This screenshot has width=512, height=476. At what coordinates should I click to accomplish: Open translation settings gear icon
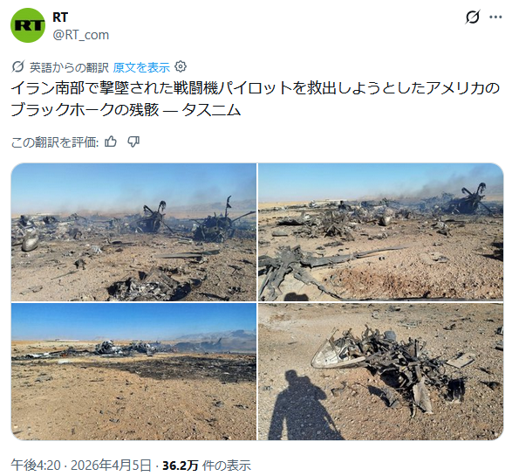point(181,67)
